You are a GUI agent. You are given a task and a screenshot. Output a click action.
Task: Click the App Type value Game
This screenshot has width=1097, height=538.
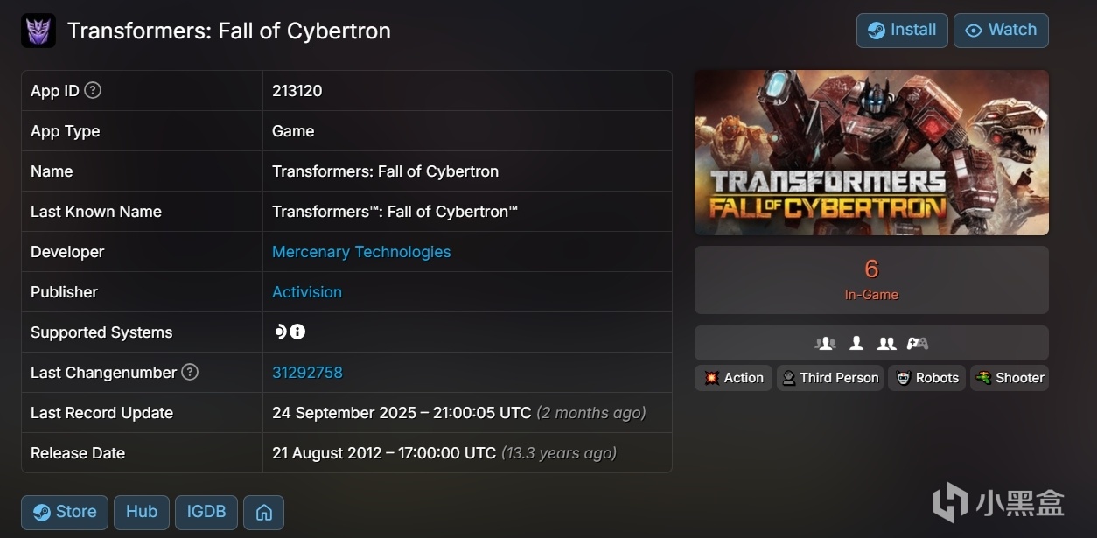(293, 131)
